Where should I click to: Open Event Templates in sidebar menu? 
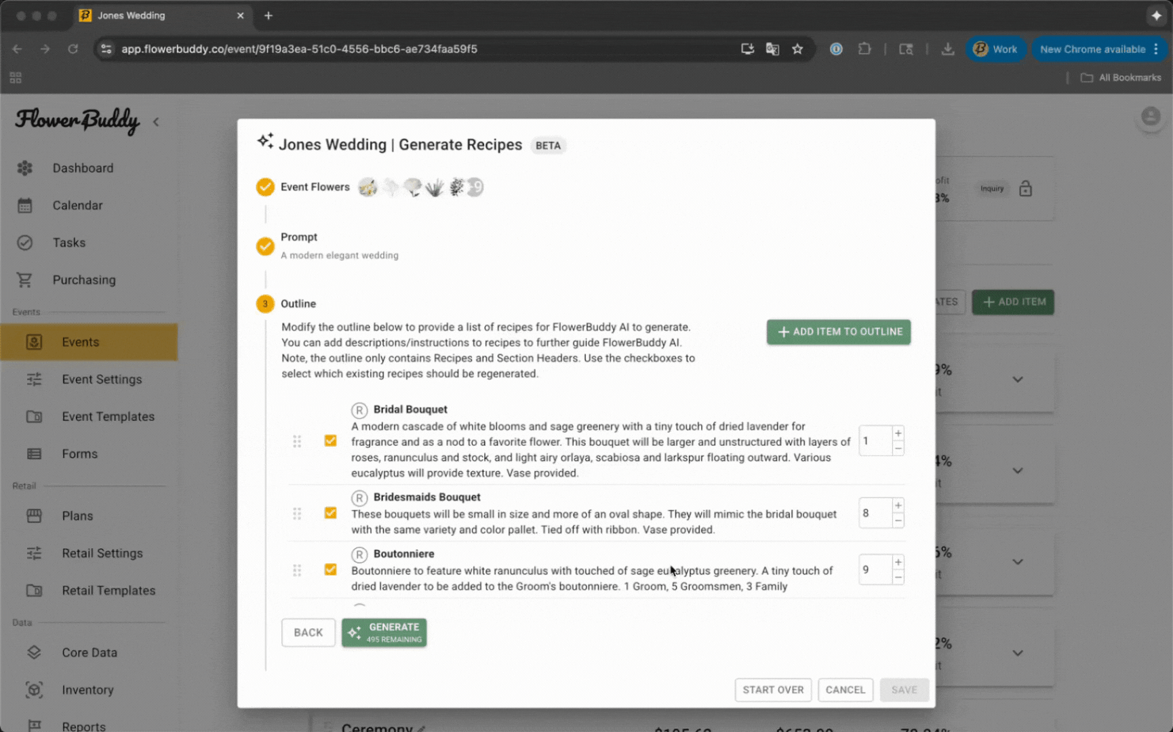click(108, 417)
